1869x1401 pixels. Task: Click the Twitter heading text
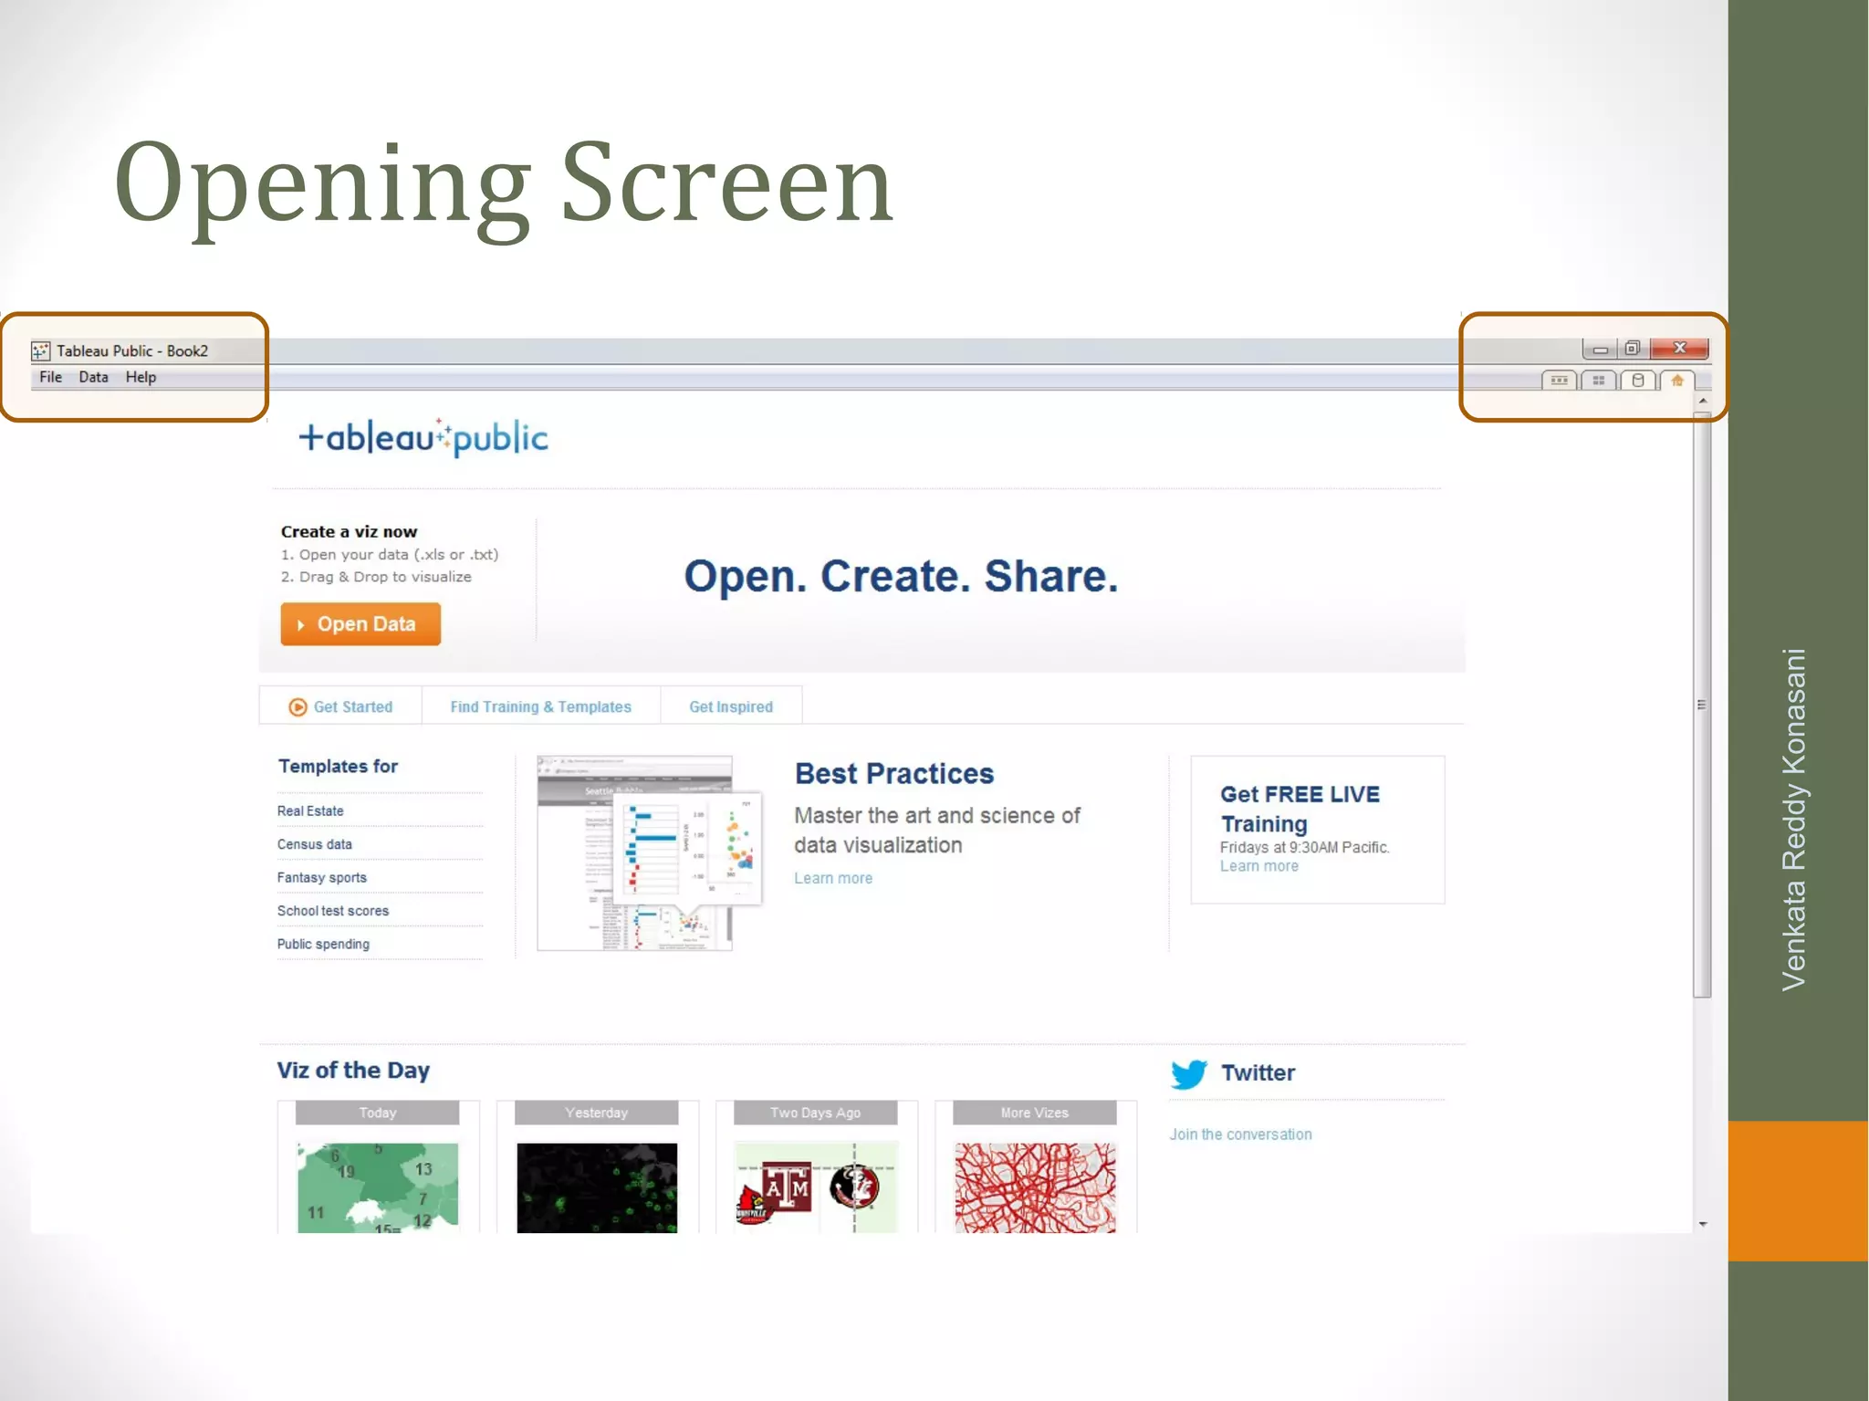(1258, 1073)
